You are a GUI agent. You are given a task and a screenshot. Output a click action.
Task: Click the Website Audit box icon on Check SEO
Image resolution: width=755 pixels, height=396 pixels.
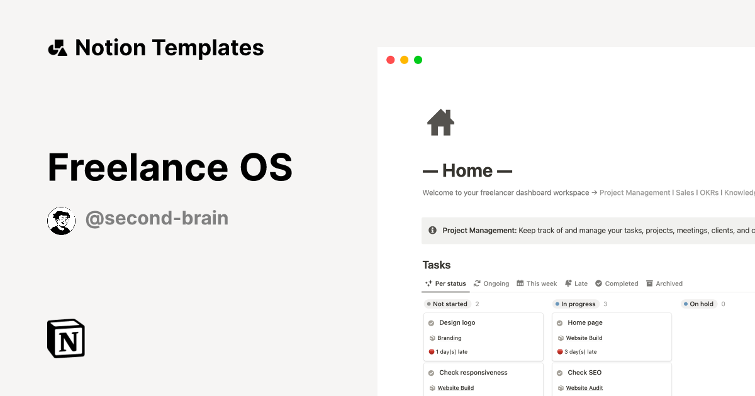[x=561, y=388]
